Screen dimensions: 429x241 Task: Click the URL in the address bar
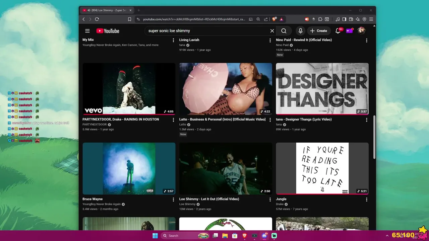point(194,19)
